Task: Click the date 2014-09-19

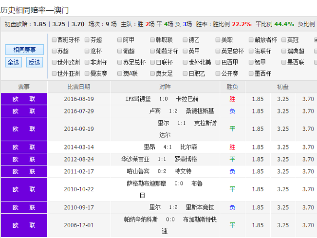Action: [x=79, y=129]
